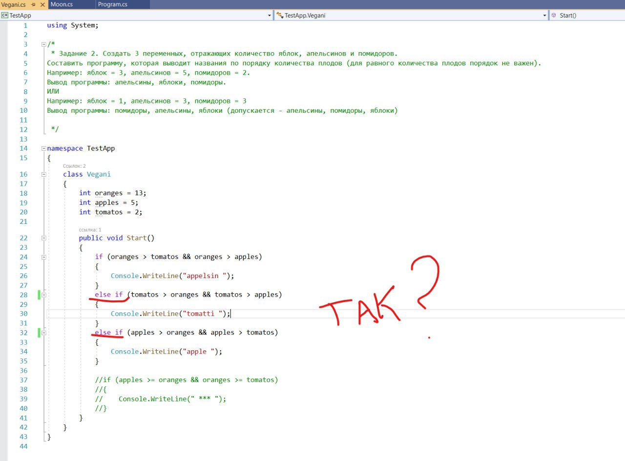This screenshot has width=625, height=461.
Task: Open the TestApp project dropdown
Action: tap(270, 16)
